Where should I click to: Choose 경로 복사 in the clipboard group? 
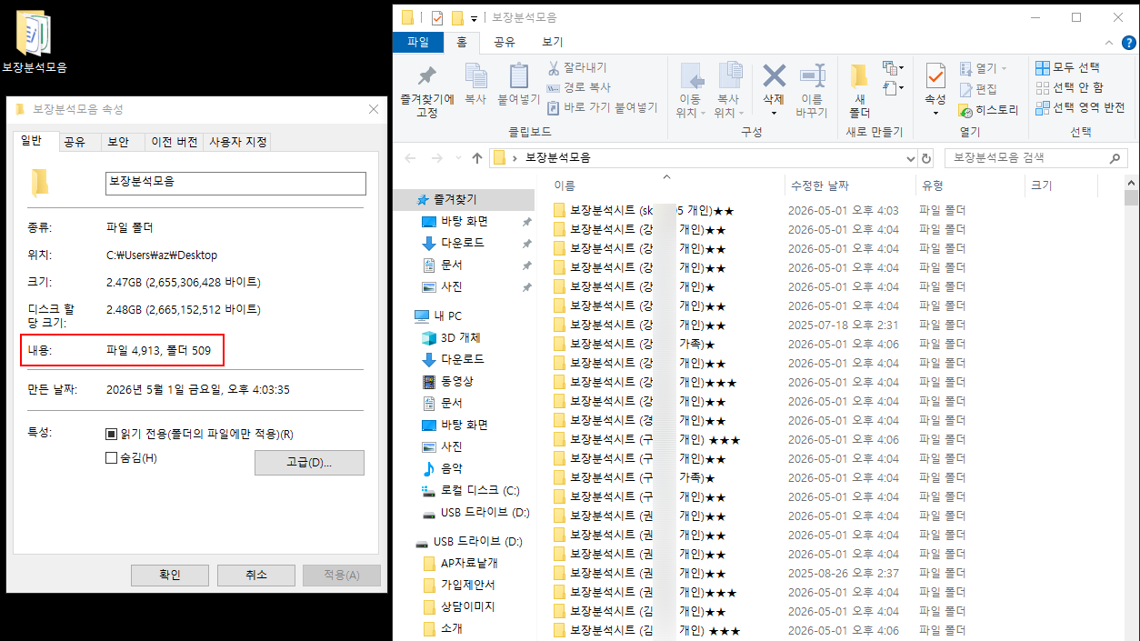point(578,87)
